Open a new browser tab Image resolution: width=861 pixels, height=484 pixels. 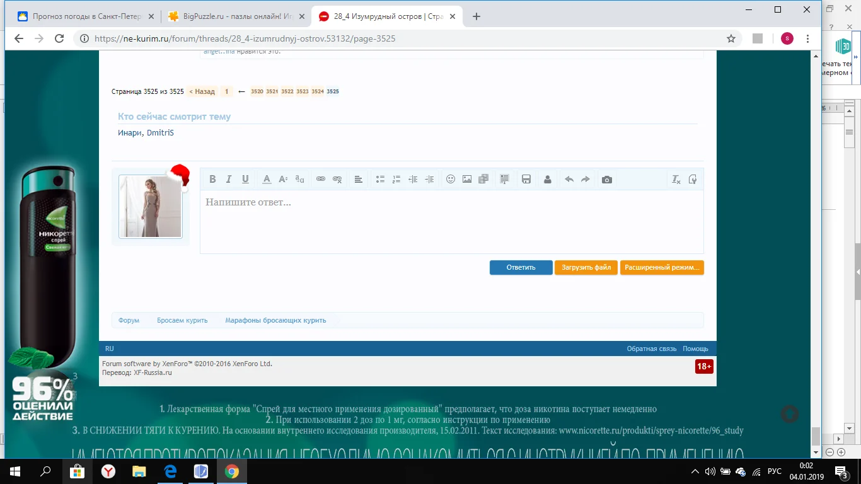click(477, 16)
